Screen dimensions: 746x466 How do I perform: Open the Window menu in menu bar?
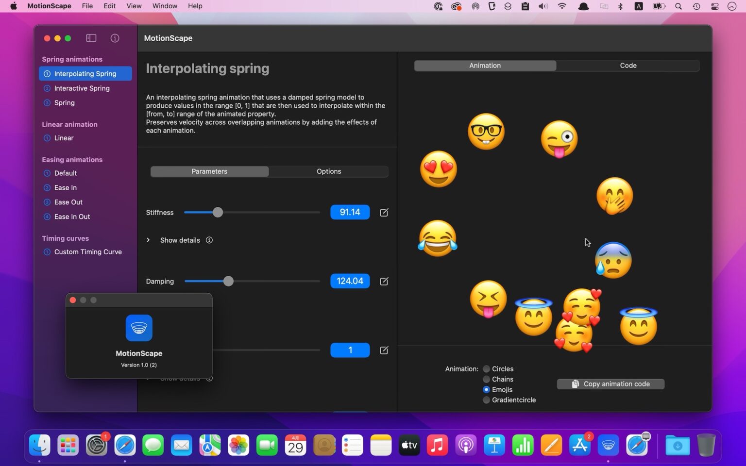[x=165, y=6]
